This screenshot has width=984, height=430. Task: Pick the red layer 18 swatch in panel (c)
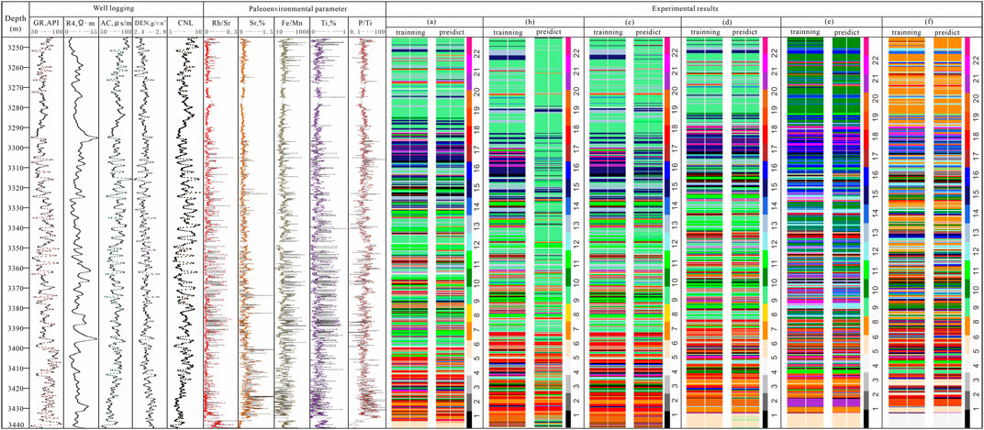(666, 134)
